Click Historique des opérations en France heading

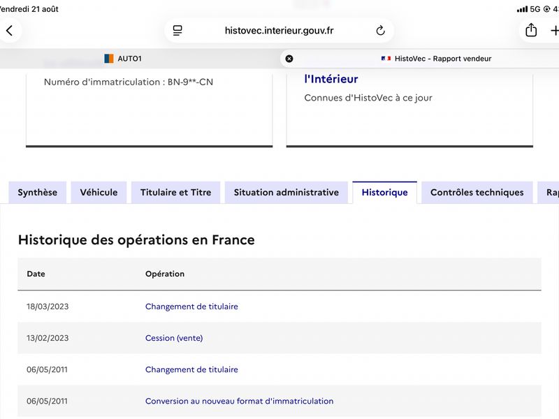(x=136, y=240)
